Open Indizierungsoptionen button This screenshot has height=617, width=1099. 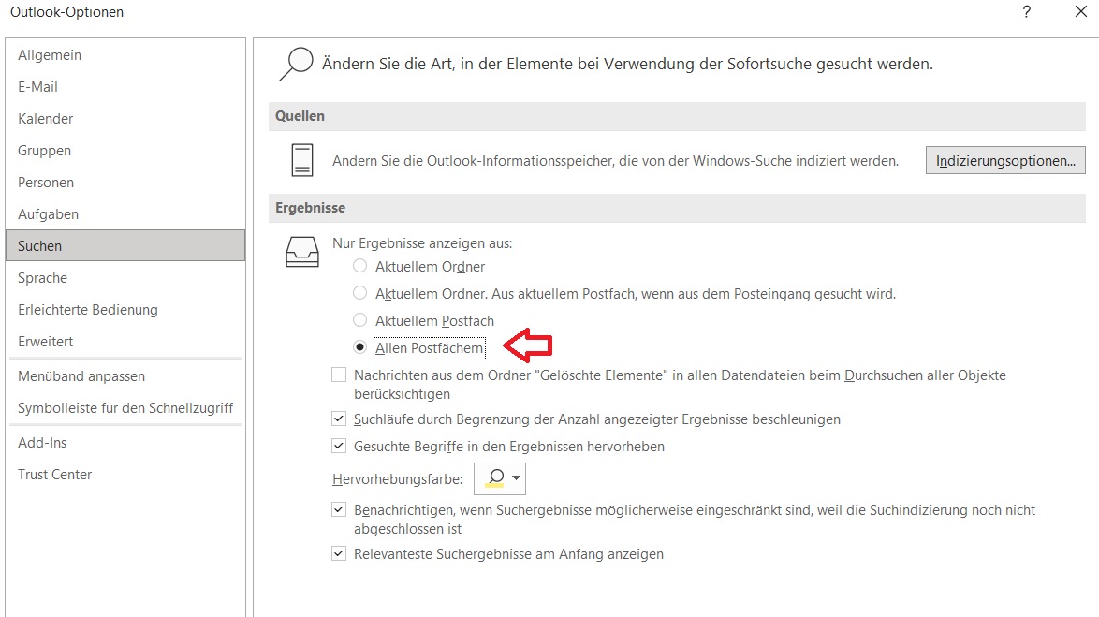(x=1005, y=160)
